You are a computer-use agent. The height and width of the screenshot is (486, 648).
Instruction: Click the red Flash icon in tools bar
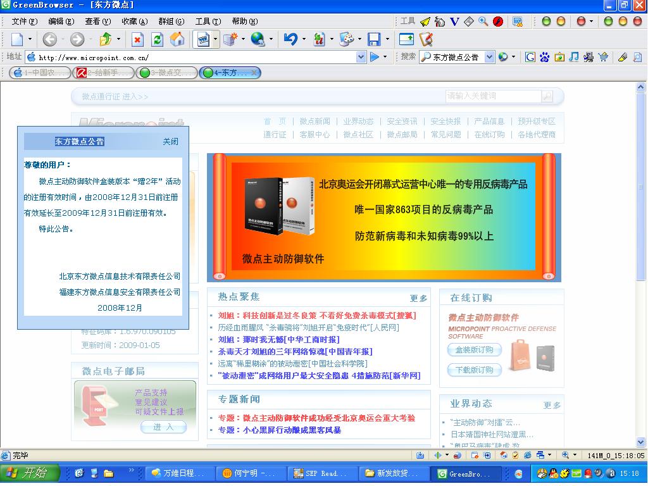[x=498, y=22]
